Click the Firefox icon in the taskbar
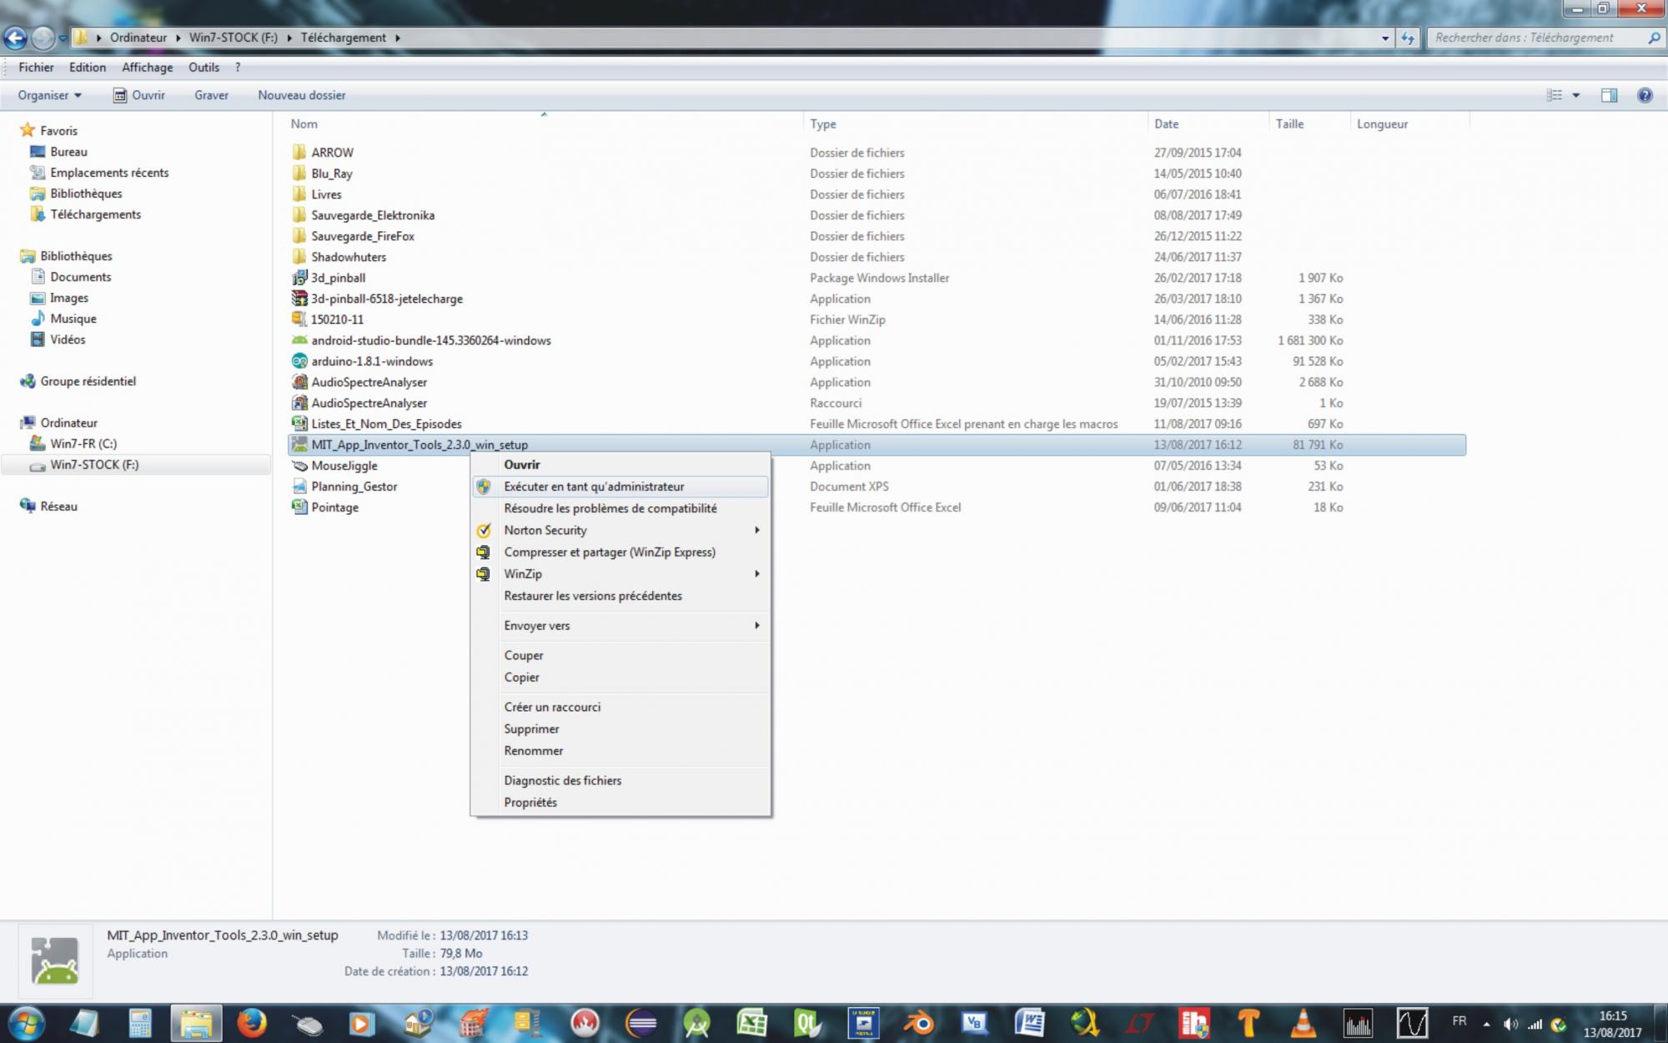 (251, 1022)
